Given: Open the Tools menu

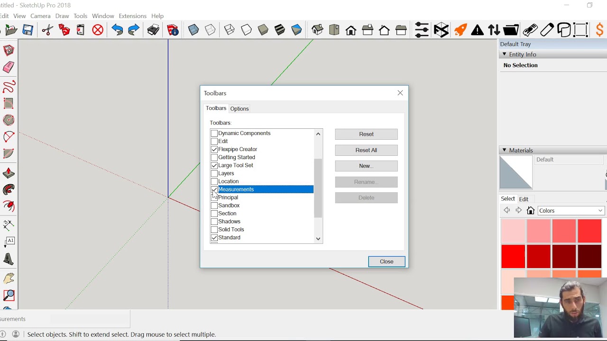Looking at the screenshot, I should tap(80, 16).
